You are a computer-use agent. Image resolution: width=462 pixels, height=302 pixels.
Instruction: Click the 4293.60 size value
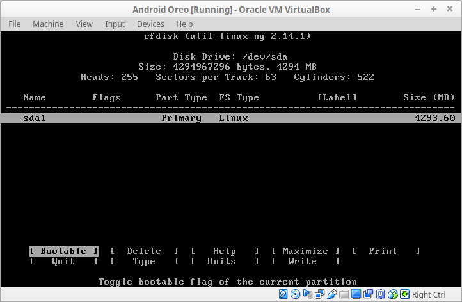click(435, 118)
